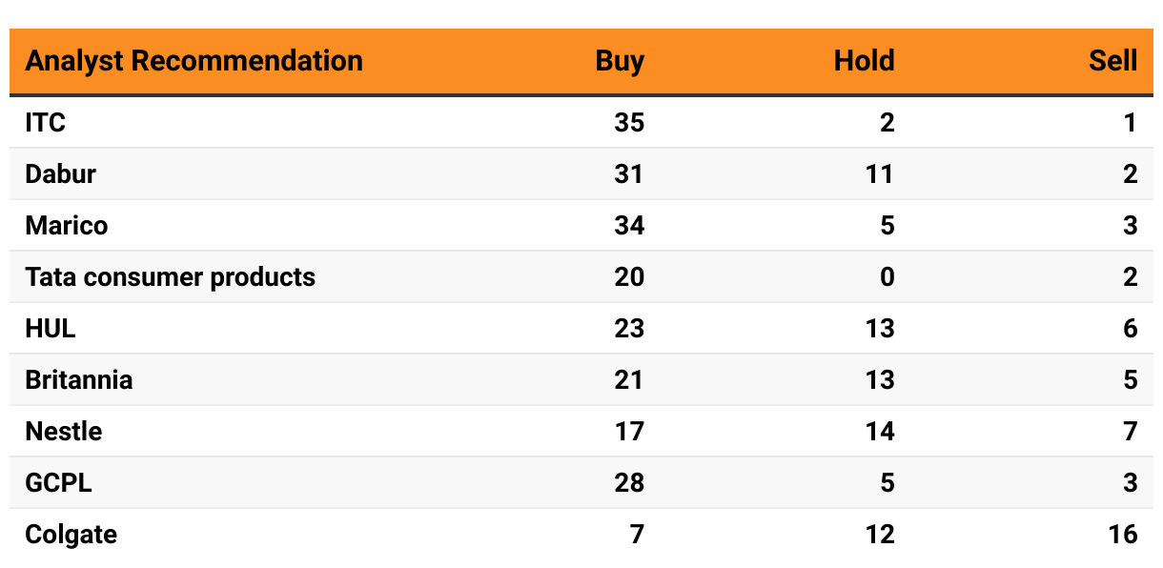This screenshot has height=568, width=1163.
Task: Click GCPL's Buy value of 28
Action: [628, 483]
